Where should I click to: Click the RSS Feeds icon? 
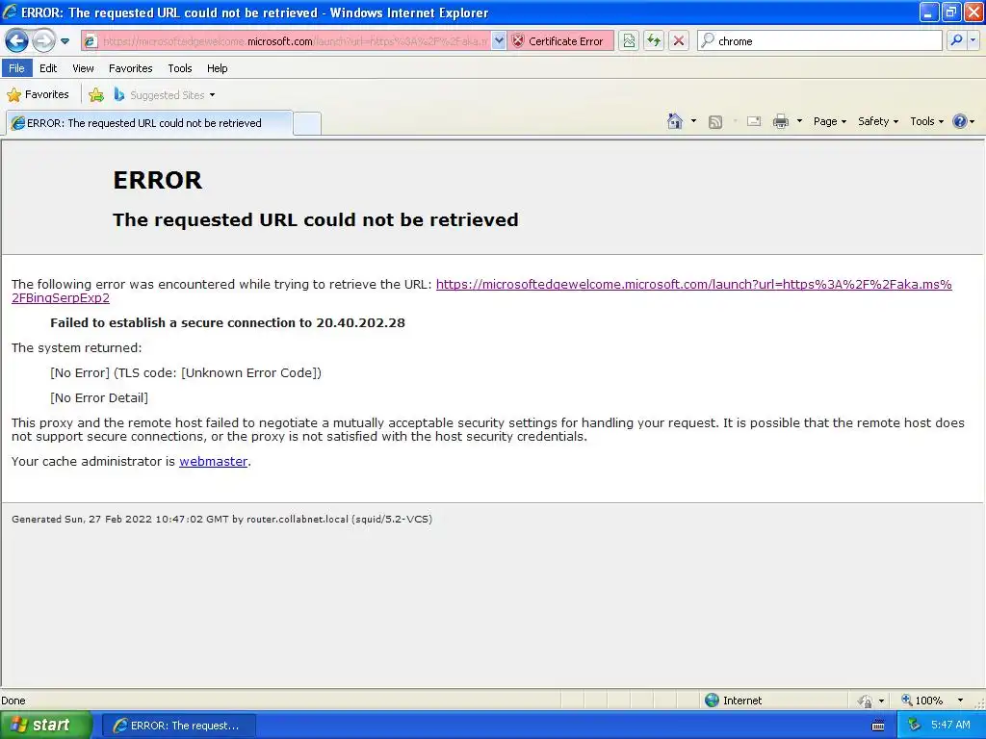pos(715,122)
